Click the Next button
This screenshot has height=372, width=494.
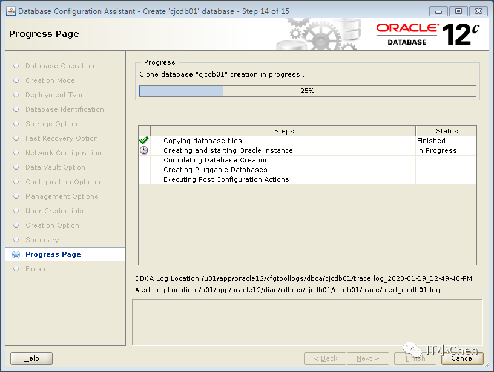click(368, 358)
